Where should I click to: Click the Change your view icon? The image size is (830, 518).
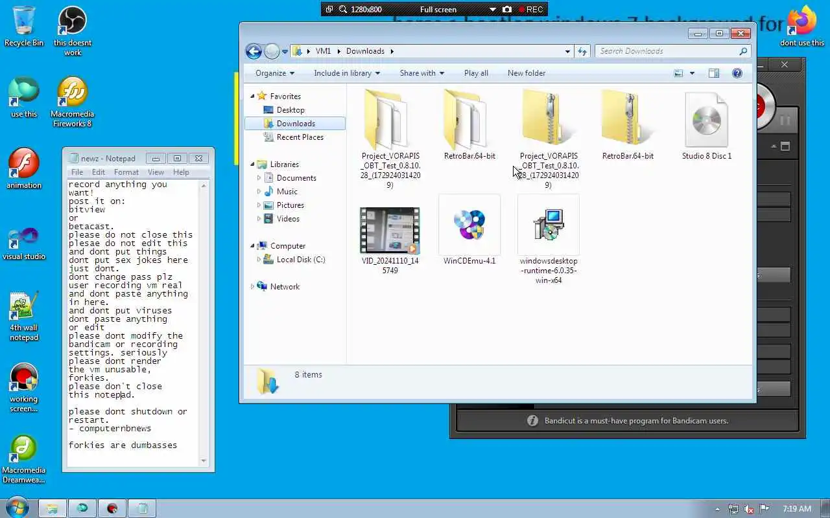pos(678,73)
